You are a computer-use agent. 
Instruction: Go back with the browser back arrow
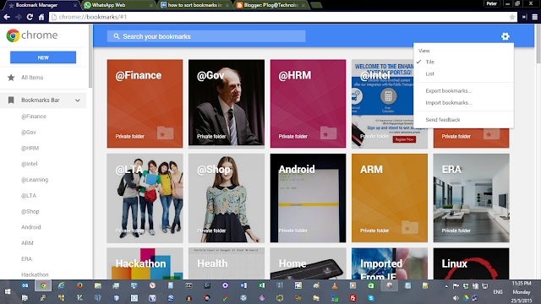tap(7, 17)
